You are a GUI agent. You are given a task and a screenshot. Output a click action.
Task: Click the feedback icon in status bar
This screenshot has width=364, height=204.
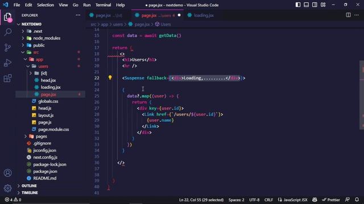pyautogui.click(x=348, y=199)
